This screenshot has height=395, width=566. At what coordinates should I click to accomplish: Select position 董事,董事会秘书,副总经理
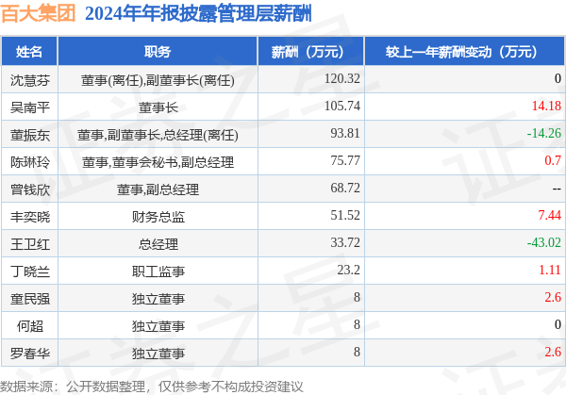coord(158,162)
